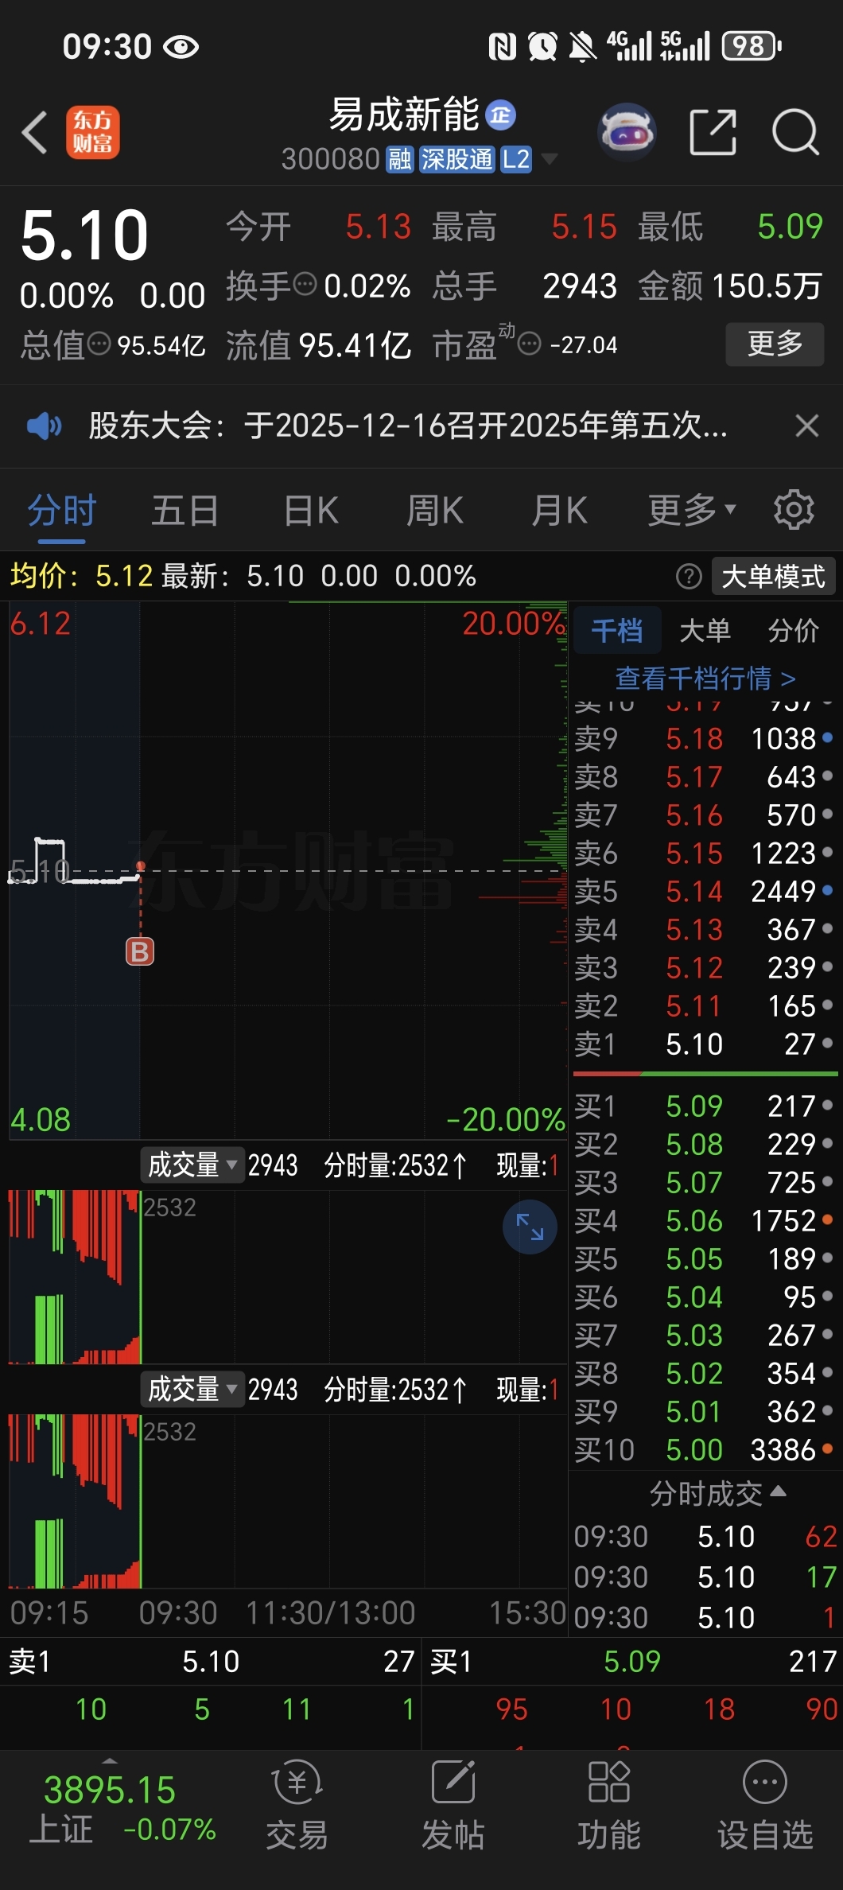Tap the alarm icon in status bar
The width and height of the screenshot is (843, 1890).
click(x=542, y=46)
